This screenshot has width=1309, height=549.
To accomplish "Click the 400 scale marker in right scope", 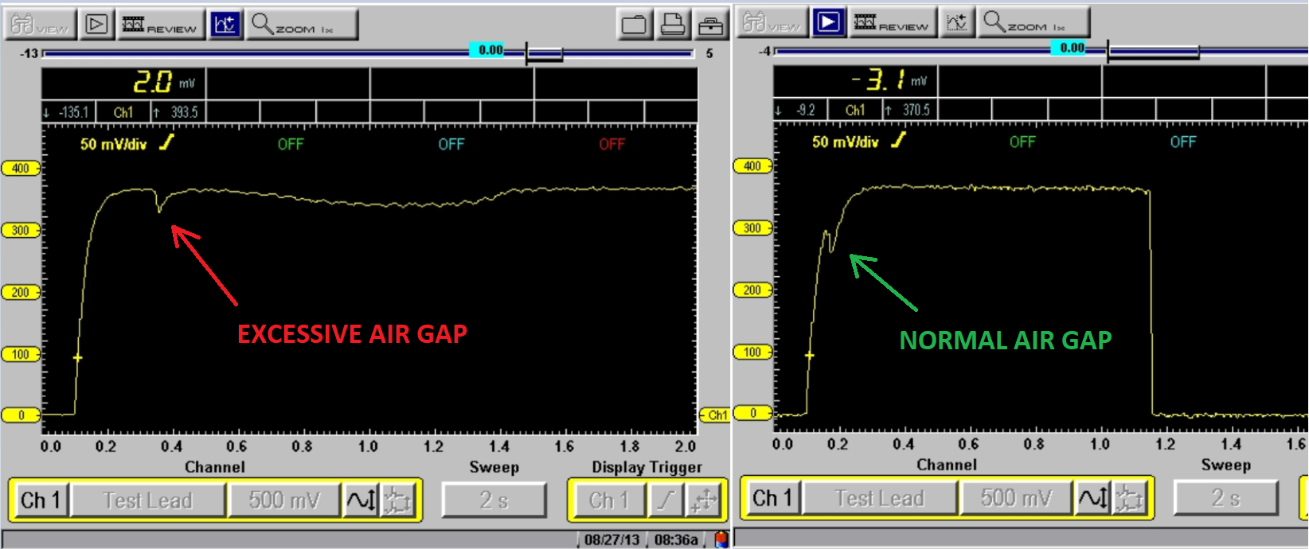I will [752, 165].
